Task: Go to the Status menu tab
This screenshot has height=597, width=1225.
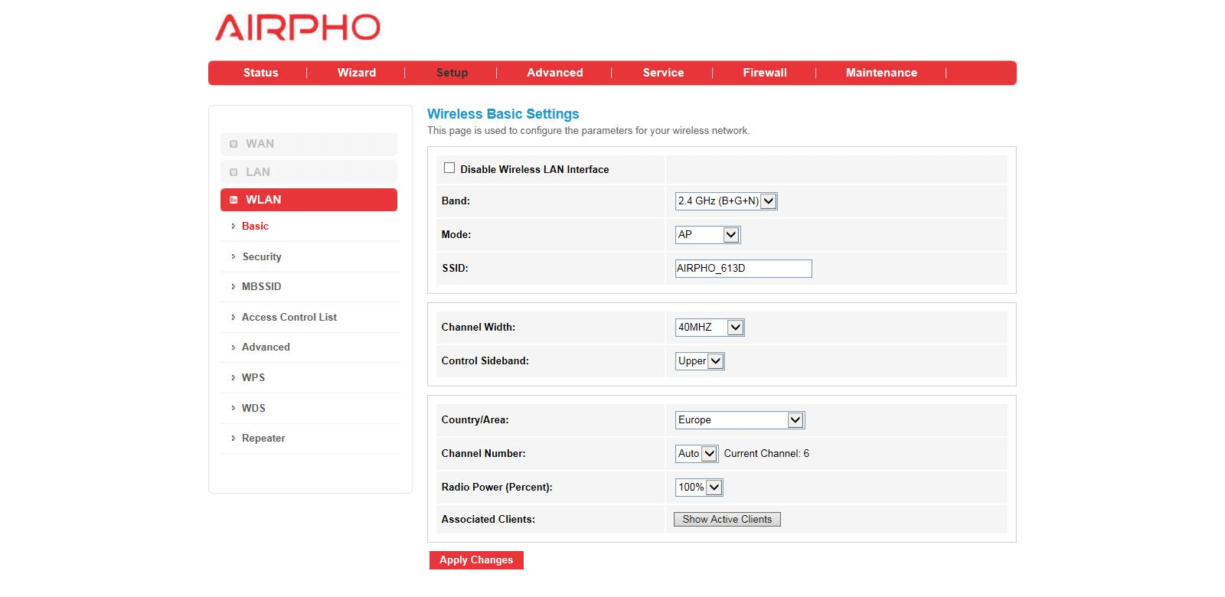Action: [x=260, y=73]
